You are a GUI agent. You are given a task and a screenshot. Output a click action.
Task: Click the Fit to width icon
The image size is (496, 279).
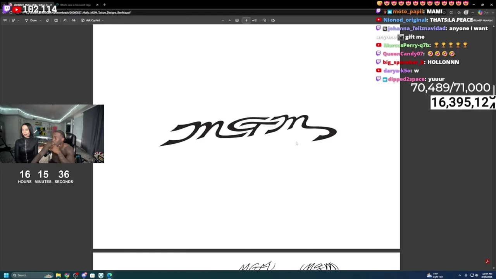point(237,20)
